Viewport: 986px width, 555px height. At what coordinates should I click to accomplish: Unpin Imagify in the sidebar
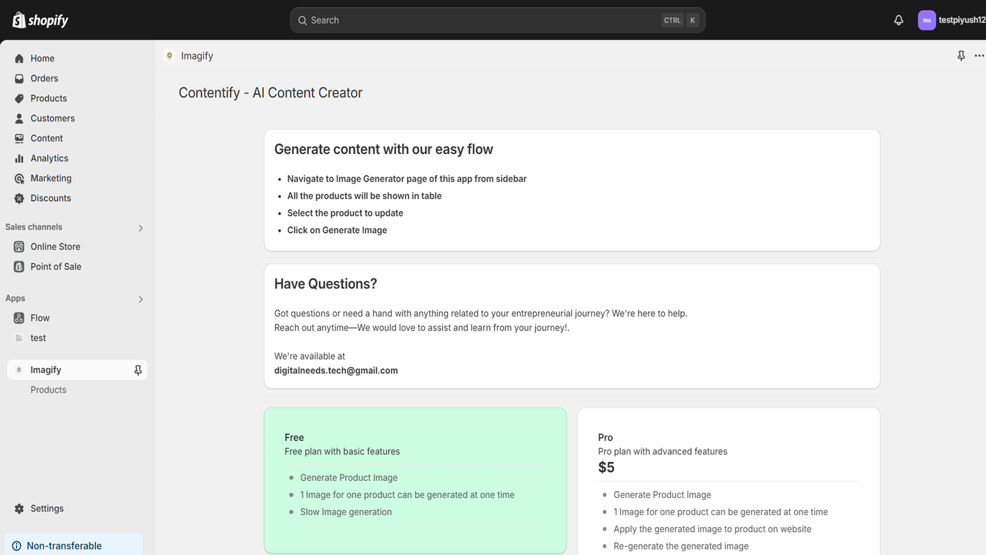coord(138,369)
